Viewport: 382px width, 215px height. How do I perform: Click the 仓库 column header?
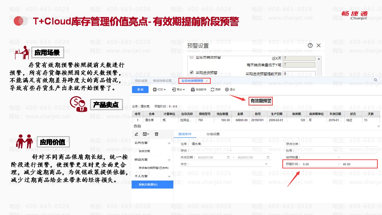(x=152, y=114)
